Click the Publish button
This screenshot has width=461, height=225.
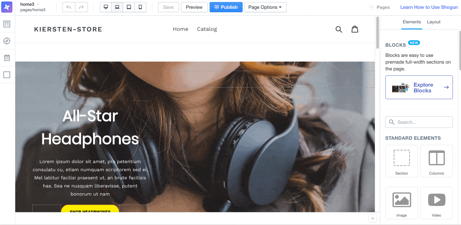tap(226, 7)
